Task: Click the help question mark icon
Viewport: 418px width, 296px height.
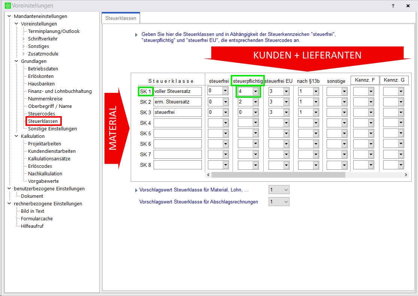Action: point(393,6)
